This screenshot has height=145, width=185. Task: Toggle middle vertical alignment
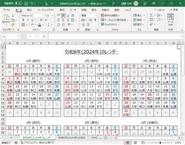pos(63,16)
